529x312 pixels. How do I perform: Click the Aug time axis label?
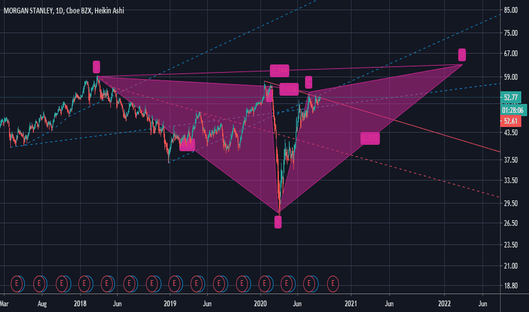[42, 304]
